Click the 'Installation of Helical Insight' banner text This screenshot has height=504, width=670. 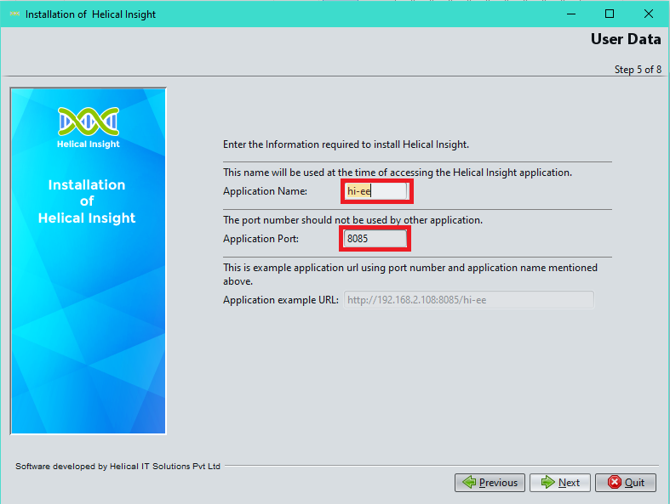(87, 201)
